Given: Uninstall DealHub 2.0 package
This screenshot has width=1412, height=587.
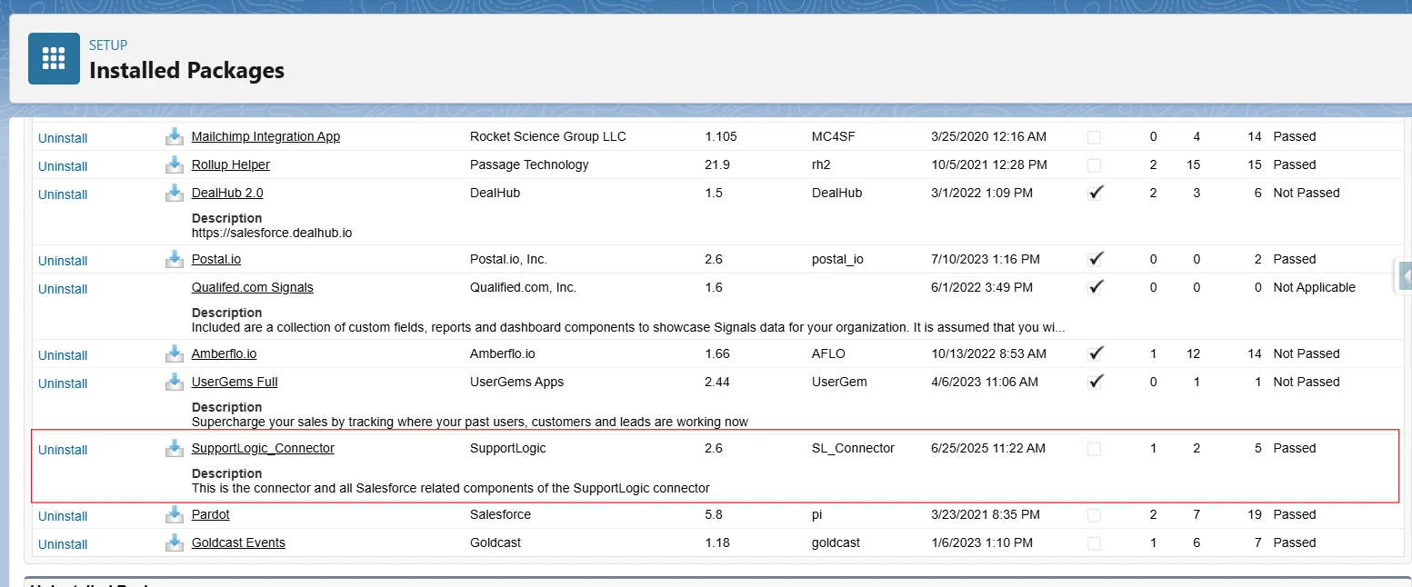Looking at the screenshot, I should [63, 194].
